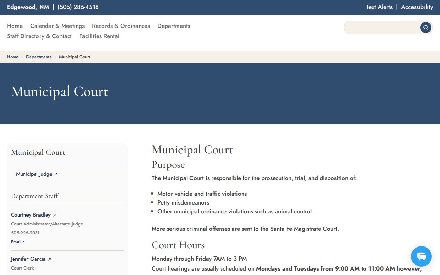Click 'Court Administrator/Alternate Judge' title text
The image size is (440, 275).
(47, 224)
